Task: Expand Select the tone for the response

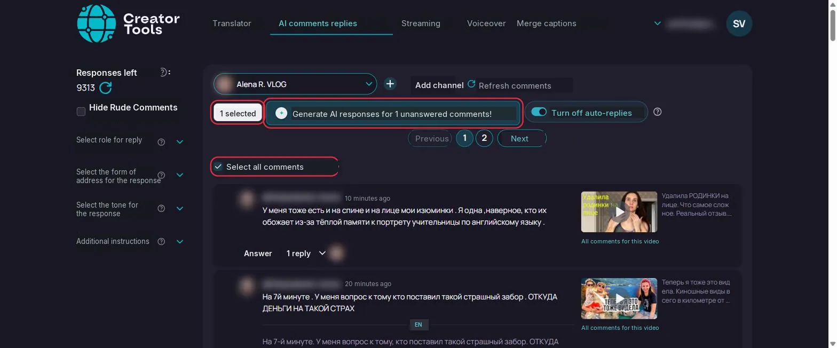Action: click(x=180, y=208)
